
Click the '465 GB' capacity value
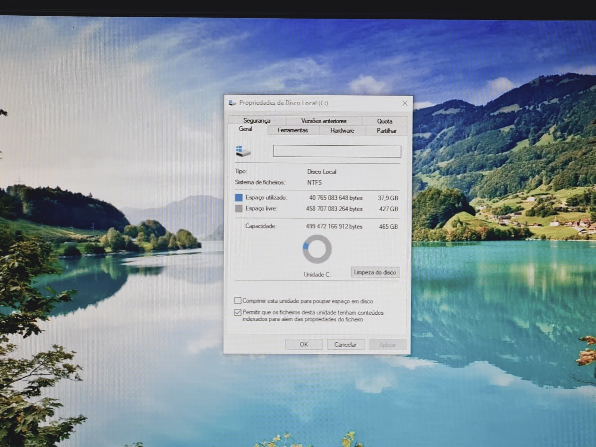click(x=389, y=226)
